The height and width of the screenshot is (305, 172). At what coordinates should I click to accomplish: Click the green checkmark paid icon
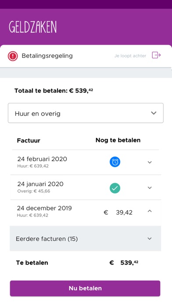pyautogui.click(x=115, y=188)
